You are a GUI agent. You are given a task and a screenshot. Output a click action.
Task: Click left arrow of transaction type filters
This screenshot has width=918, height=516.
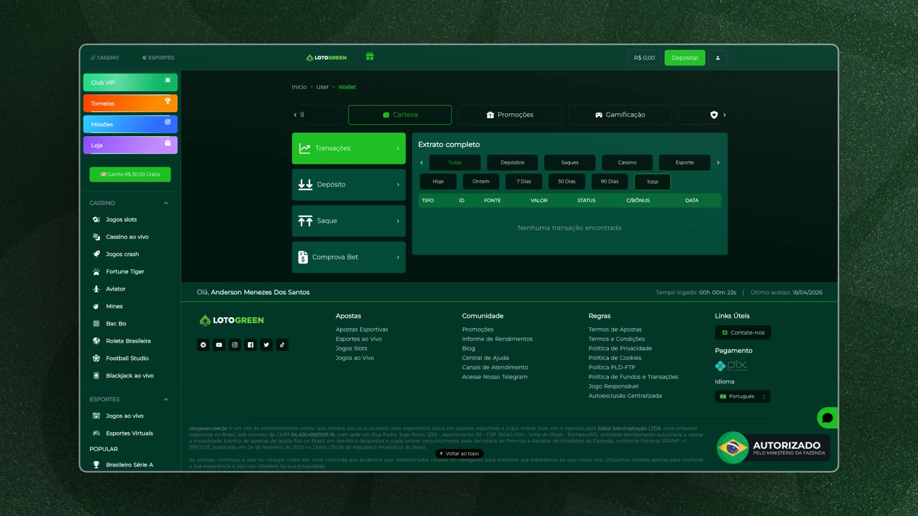coord(421,162)
